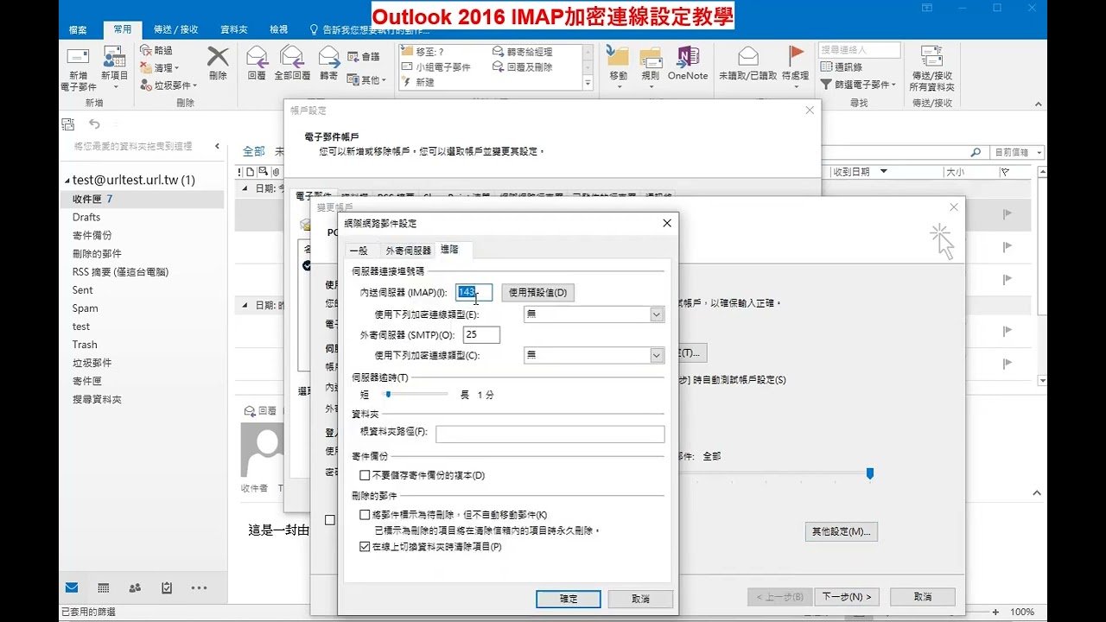
Task: Click the Undo arrow in quick access toolbar
Action: pos(94,124)
